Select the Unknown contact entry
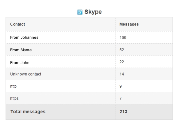This screenshot has height=127, width=183. (26, 74)
